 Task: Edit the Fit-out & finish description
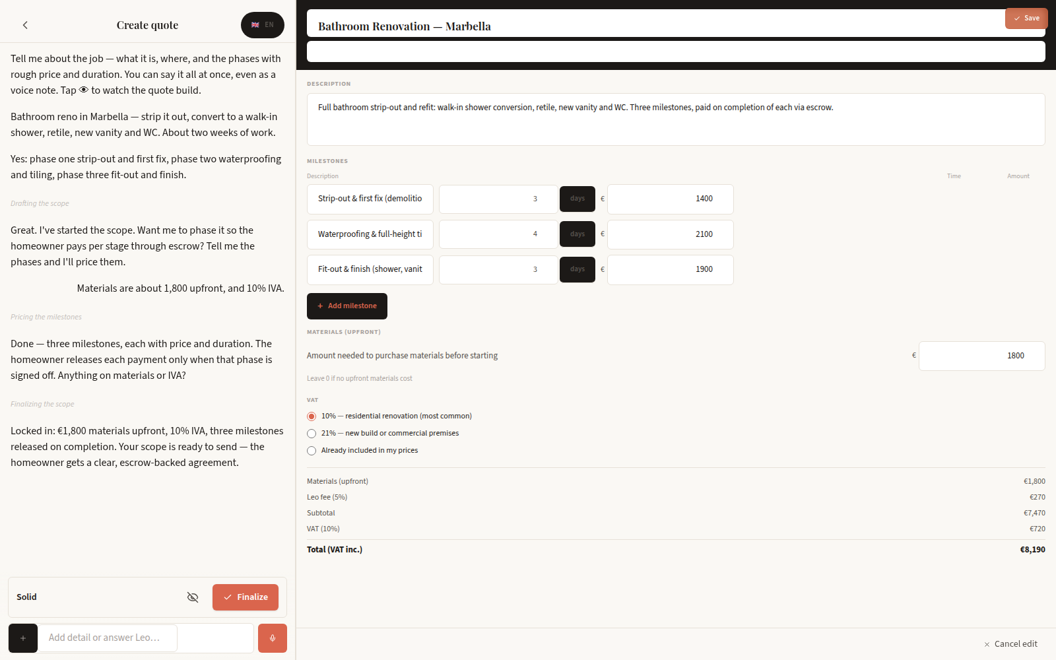coord(370,270)
